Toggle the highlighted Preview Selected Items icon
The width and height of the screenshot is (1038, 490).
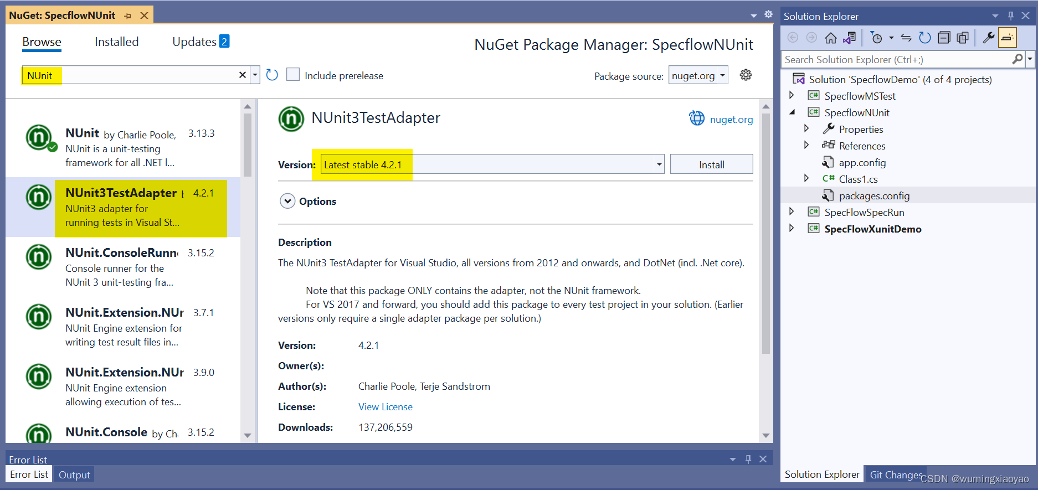click(x=1008, y=38)
